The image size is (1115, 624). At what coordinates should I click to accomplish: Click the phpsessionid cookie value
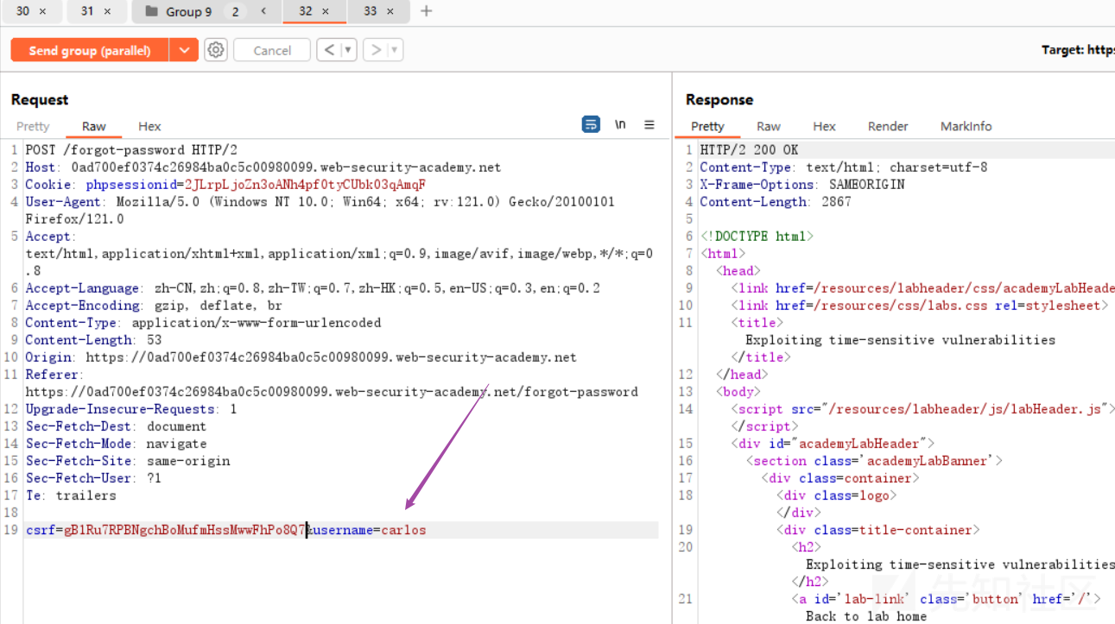coord(305,185)
